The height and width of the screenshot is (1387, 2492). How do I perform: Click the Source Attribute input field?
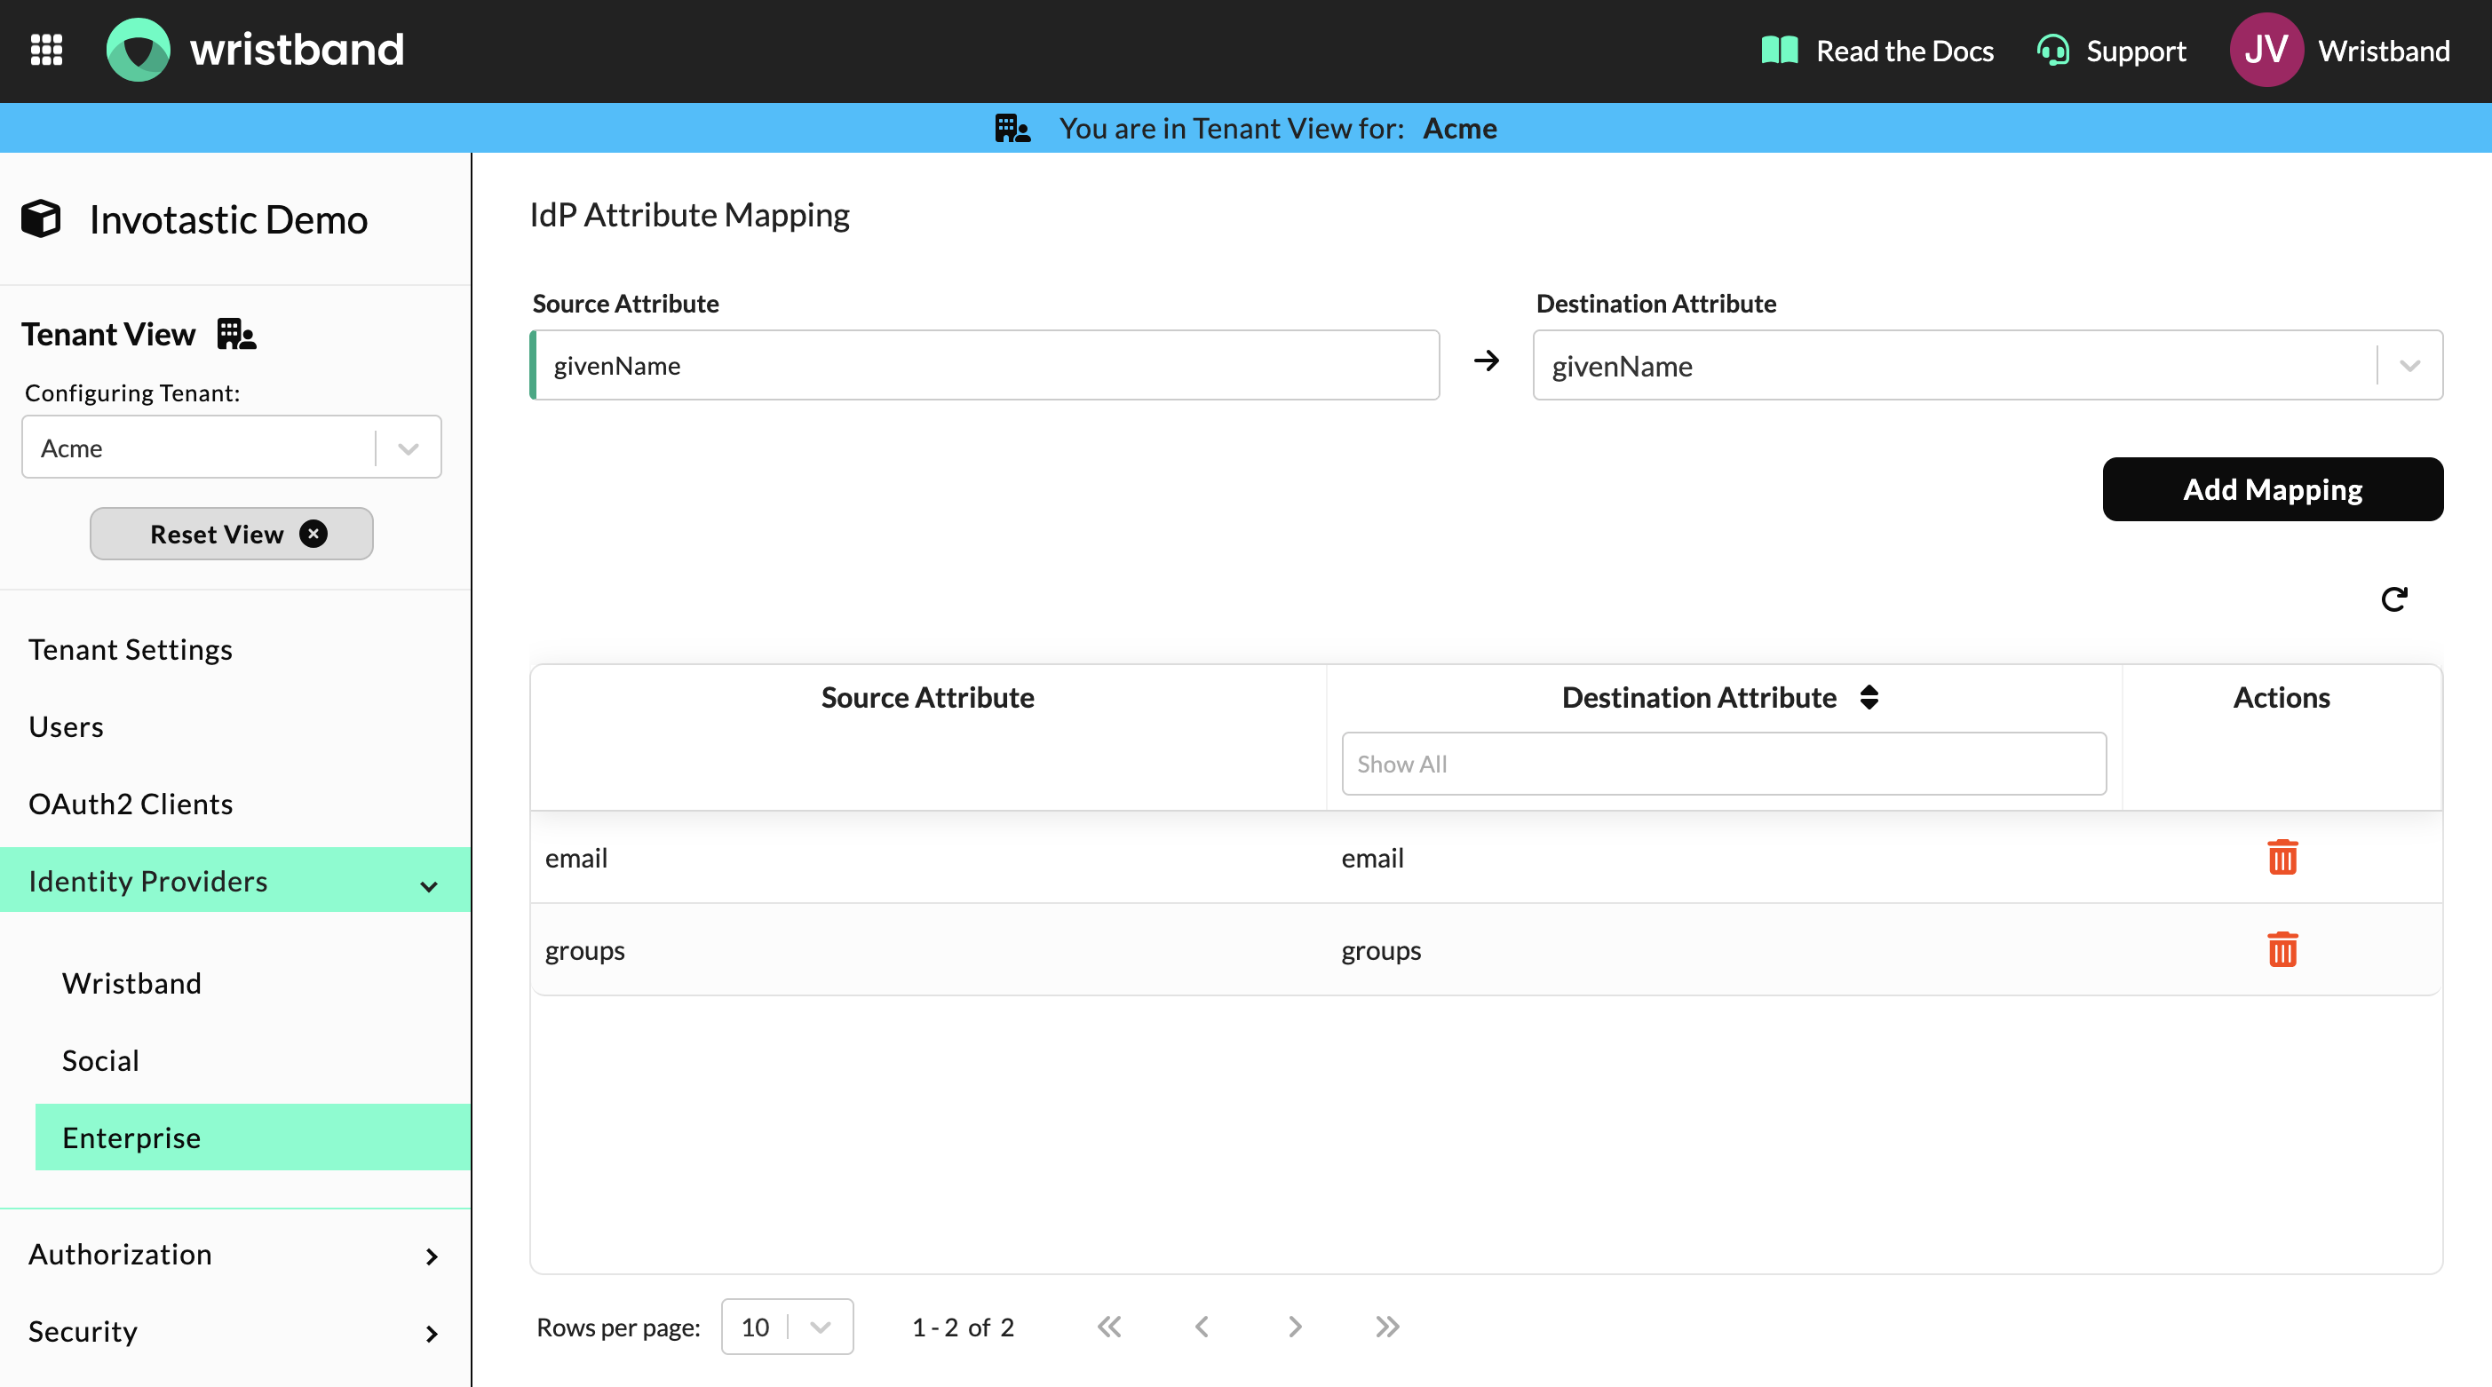coord(985,366)
